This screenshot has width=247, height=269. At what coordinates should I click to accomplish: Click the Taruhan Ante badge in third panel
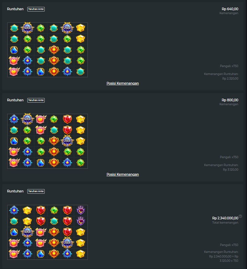coord(36,191)
